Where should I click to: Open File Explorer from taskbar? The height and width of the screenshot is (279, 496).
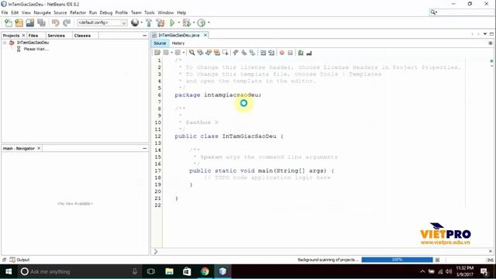tap(169, 271)
